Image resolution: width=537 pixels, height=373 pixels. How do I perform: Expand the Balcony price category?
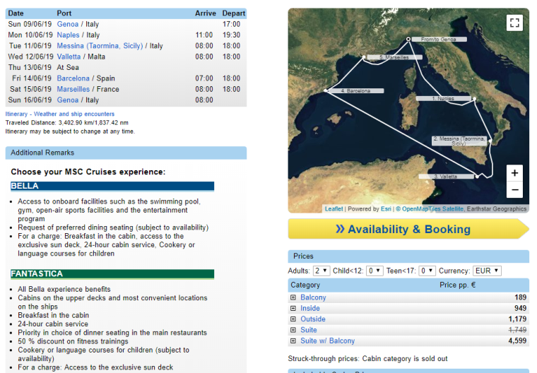[293, 297]
